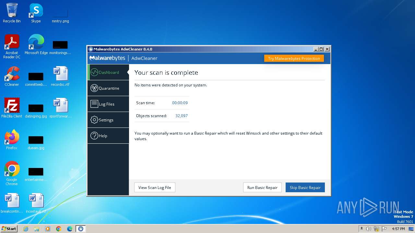Image resolution: width=415 pixels, height=233 pixels.
Task: Open Internet Explorer from the taskbar
Action: pyautogui.click(x=26, y=229)
